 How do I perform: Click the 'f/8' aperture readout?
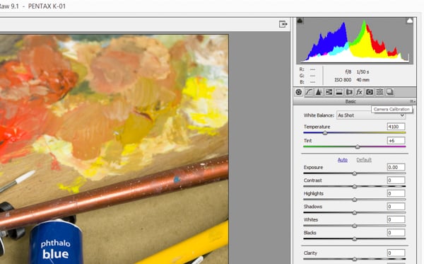(x=348, y=72)
